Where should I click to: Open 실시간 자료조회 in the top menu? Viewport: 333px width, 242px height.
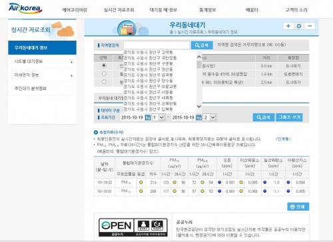pyautogui.click(x=119, y=10)
